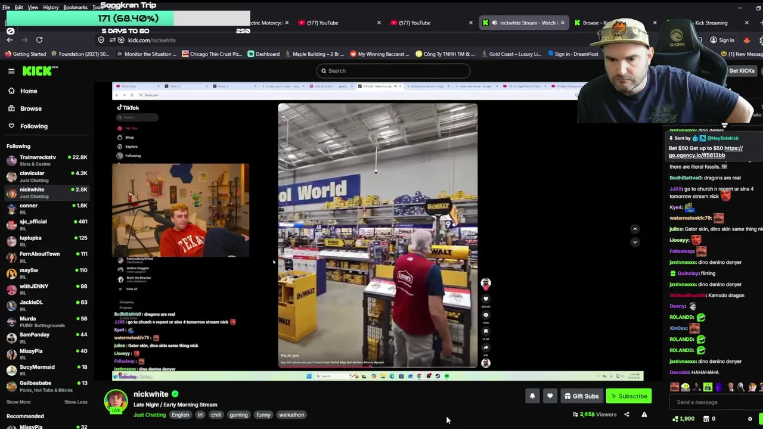
Task: Open MissyPla channel avatar in Following
Action: (11, 354)
